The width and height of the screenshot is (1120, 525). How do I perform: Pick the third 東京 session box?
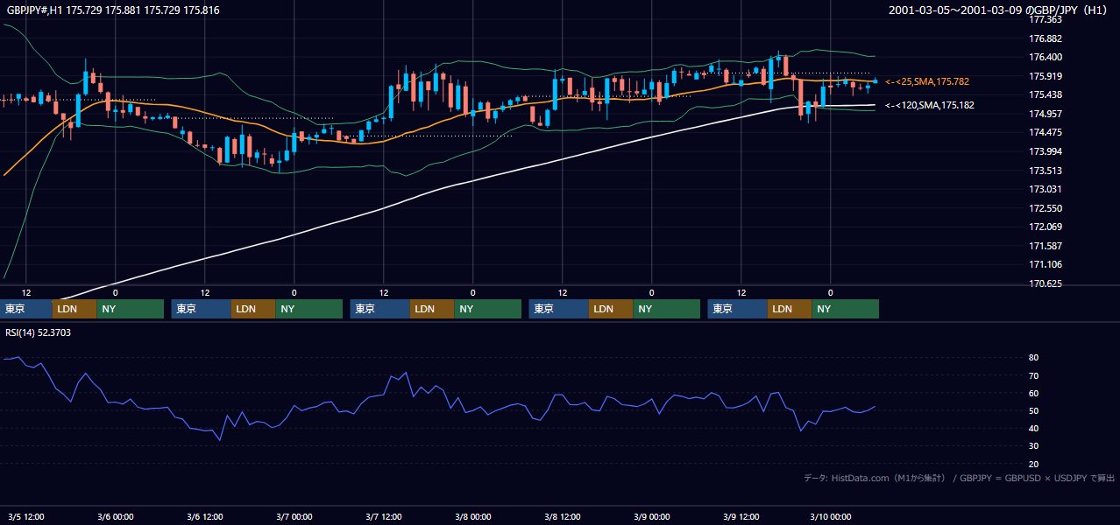(379, 309)
